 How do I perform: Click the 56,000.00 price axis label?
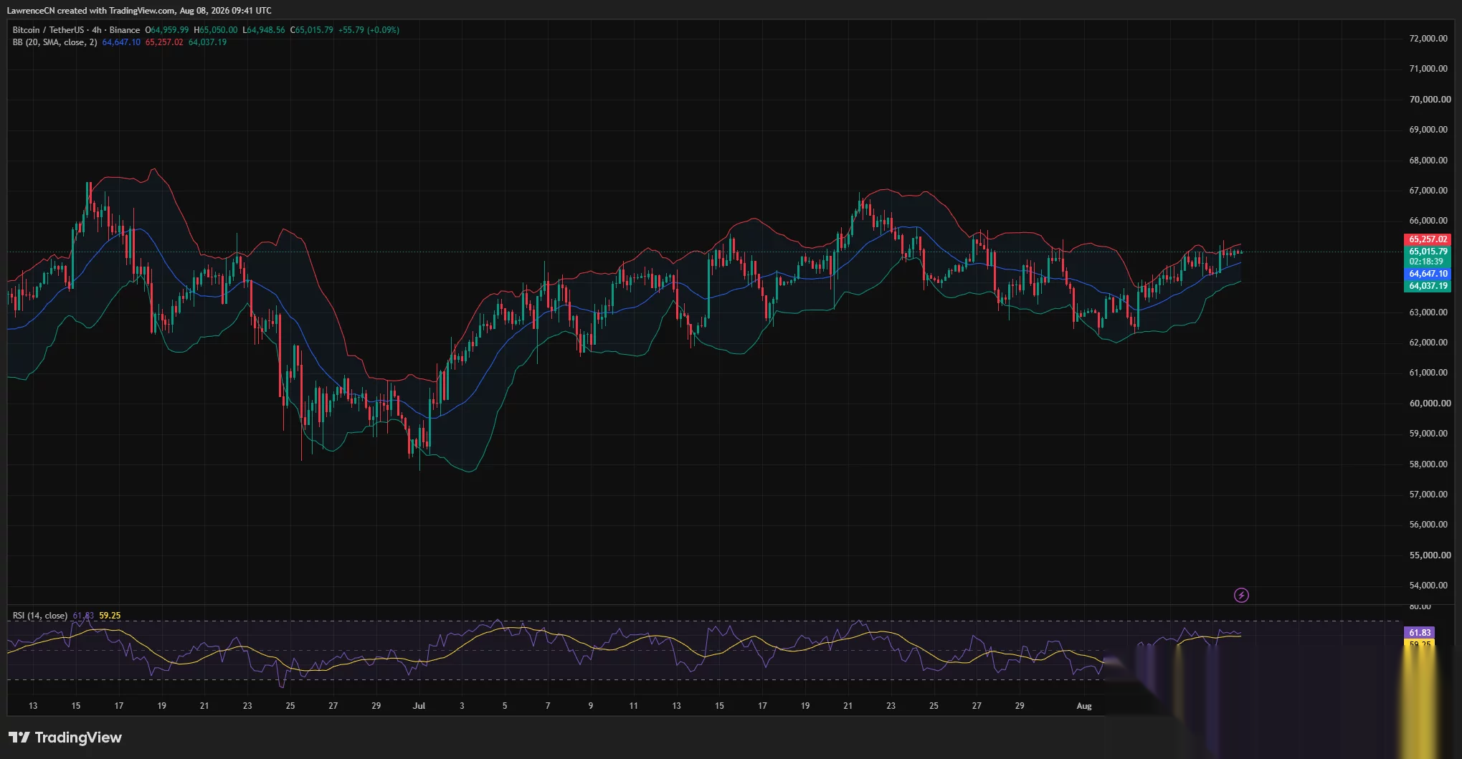coord(1428,525)
